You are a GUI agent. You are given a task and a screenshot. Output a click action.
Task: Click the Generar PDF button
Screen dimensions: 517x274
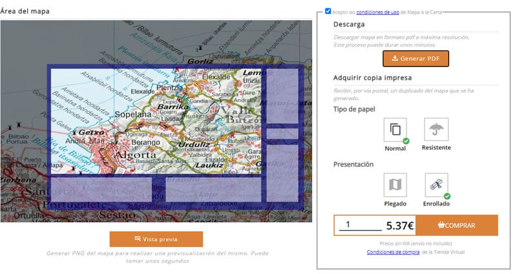click(x=416, y=59)
